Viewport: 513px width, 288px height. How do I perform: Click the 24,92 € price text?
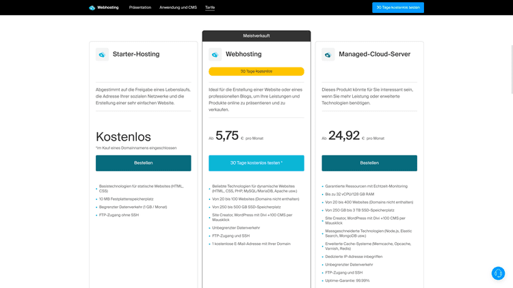[x=347, y=136]
